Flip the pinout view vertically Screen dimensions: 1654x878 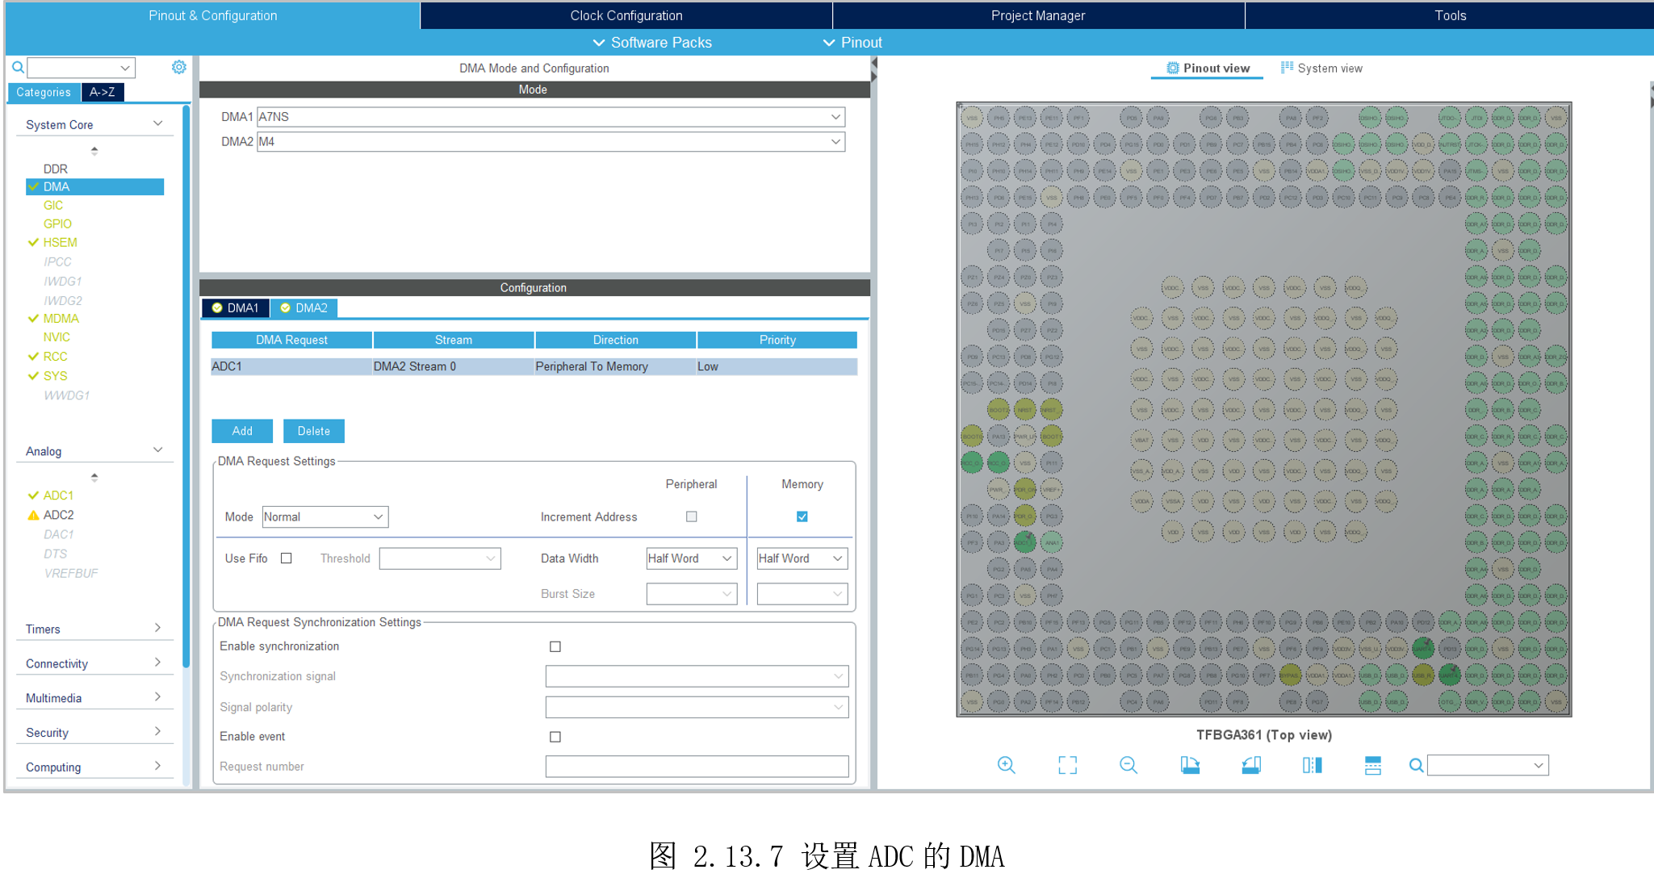(1372, 765)
